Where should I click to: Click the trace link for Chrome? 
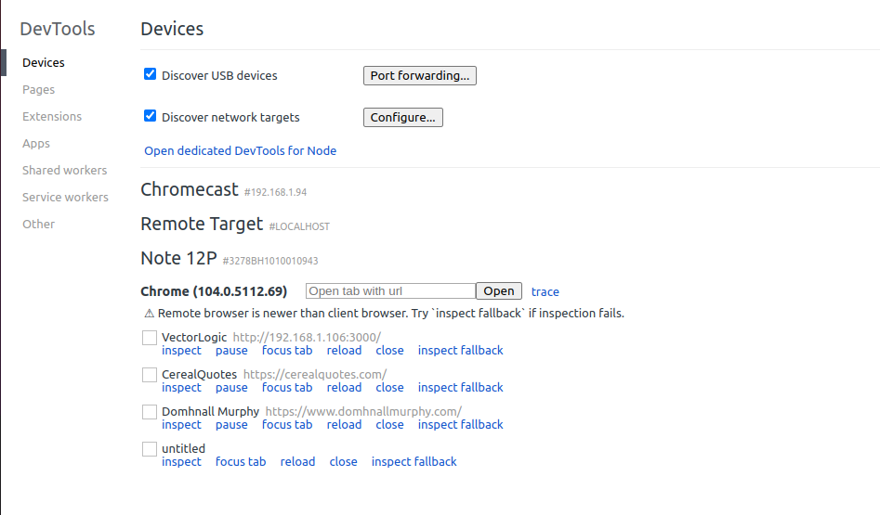click(545, 292)
